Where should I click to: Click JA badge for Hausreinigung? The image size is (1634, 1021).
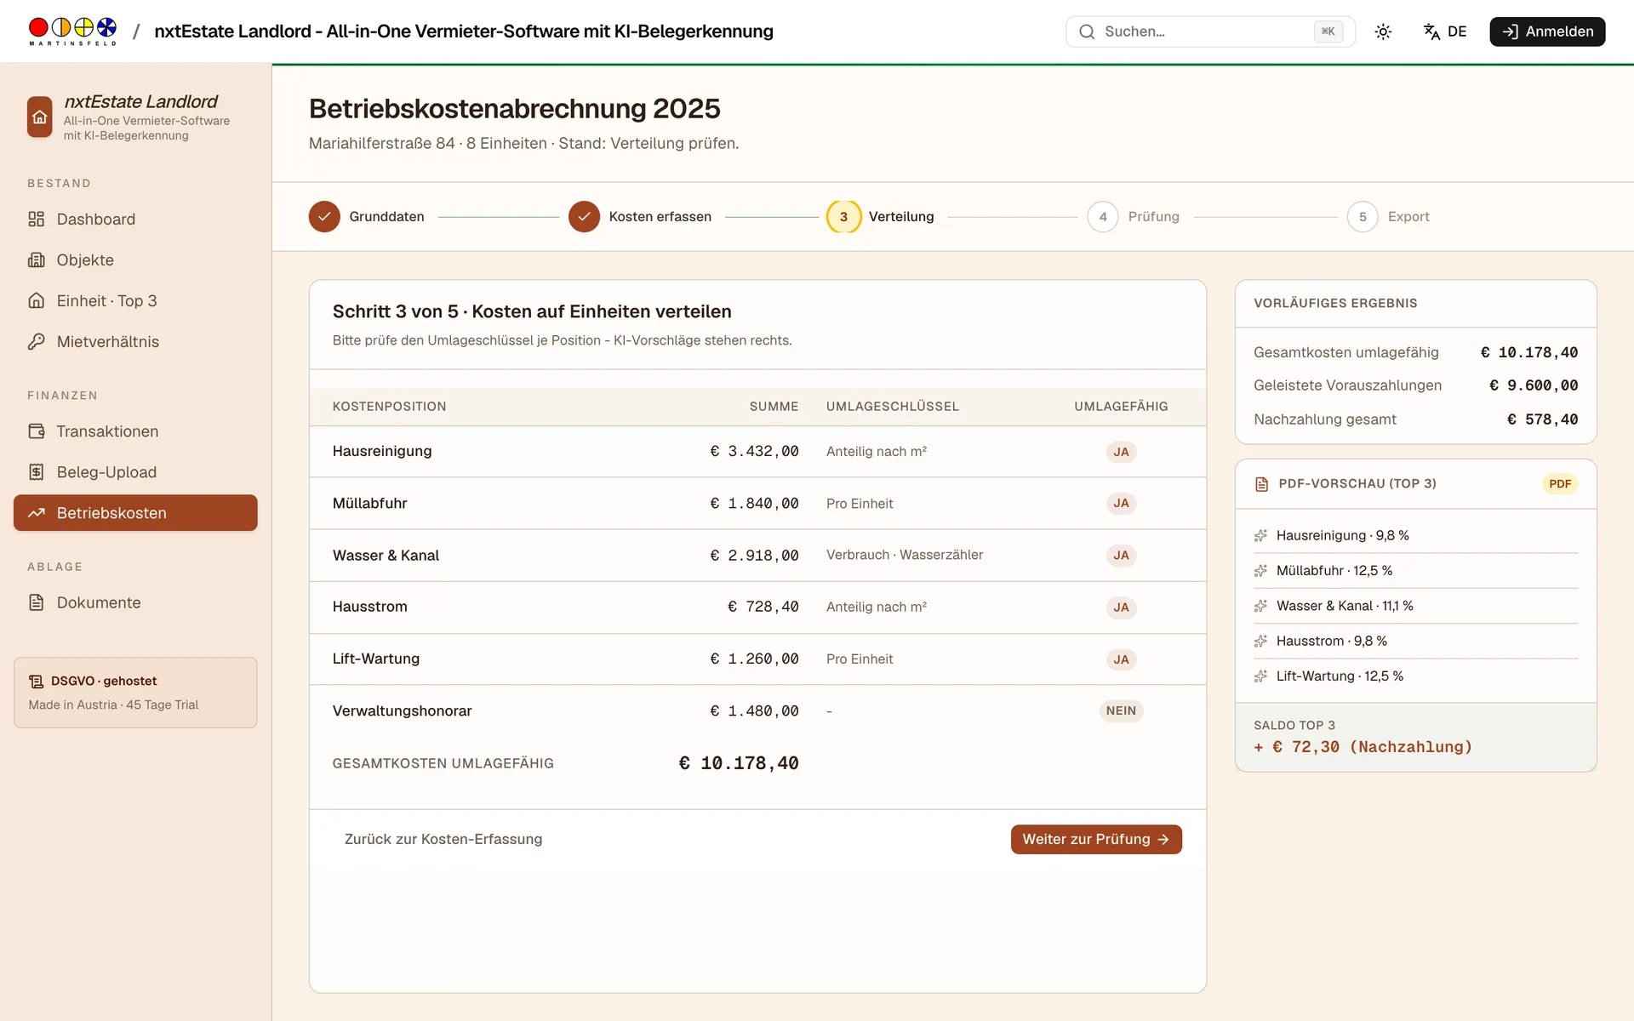pyautogui.click(x=1121, y=452)
